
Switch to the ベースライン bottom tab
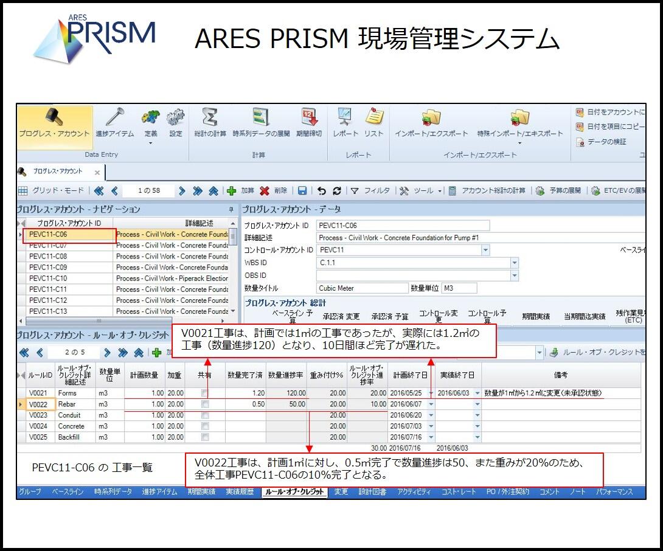tap(68, 492)
